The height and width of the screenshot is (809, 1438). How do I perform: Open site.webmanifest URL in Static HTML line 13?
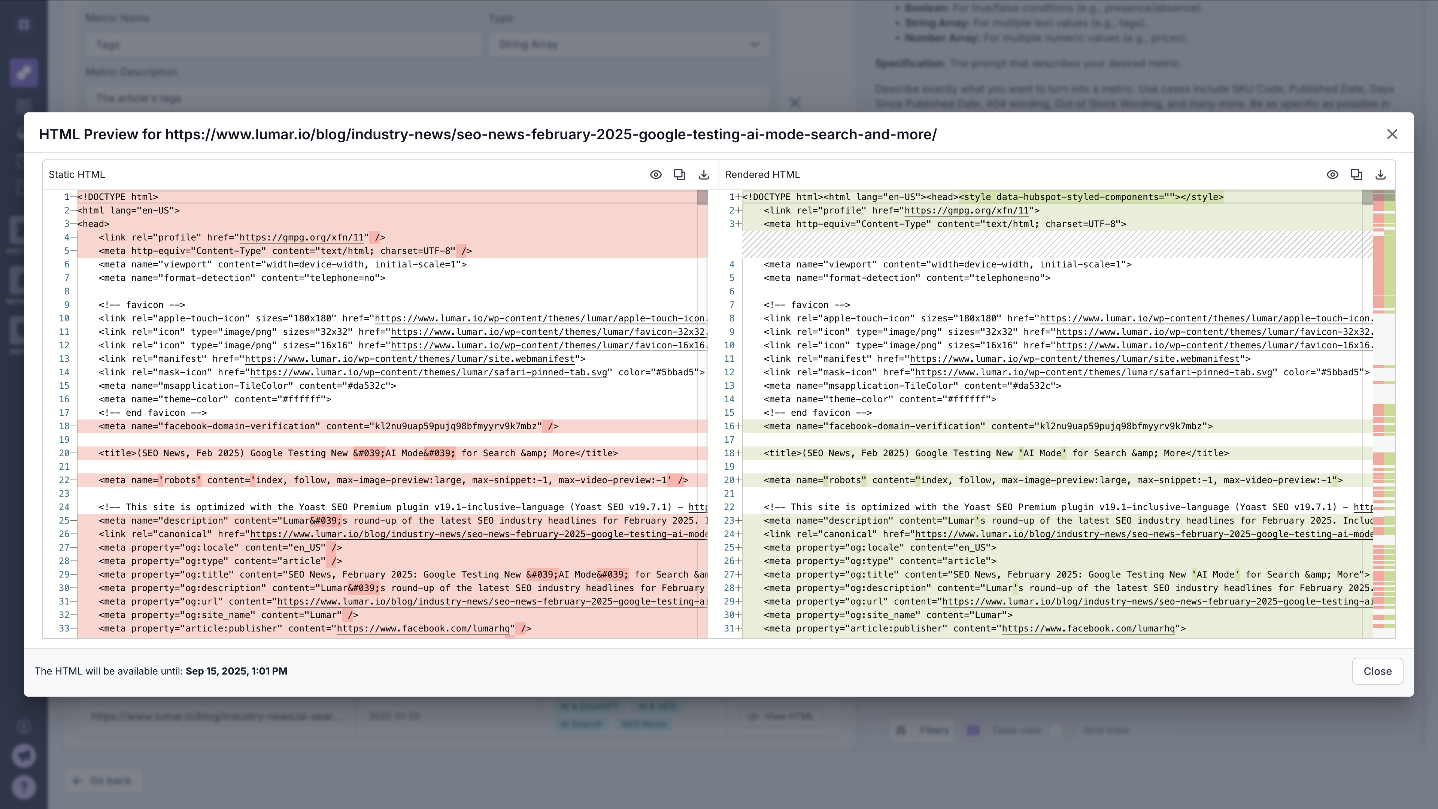410,358
